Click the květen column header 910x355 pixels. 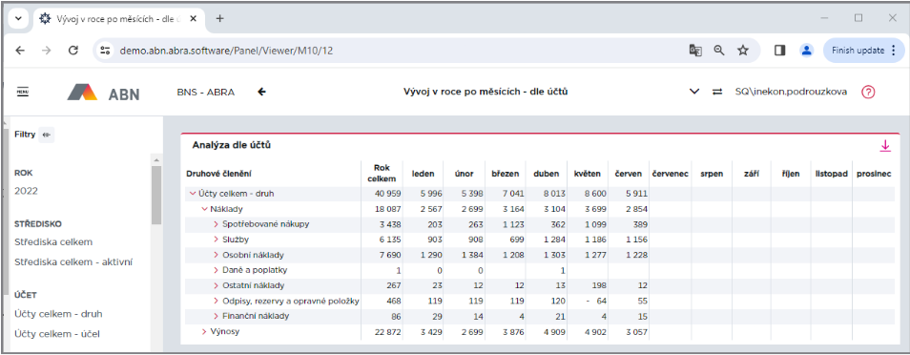[588, 173]
